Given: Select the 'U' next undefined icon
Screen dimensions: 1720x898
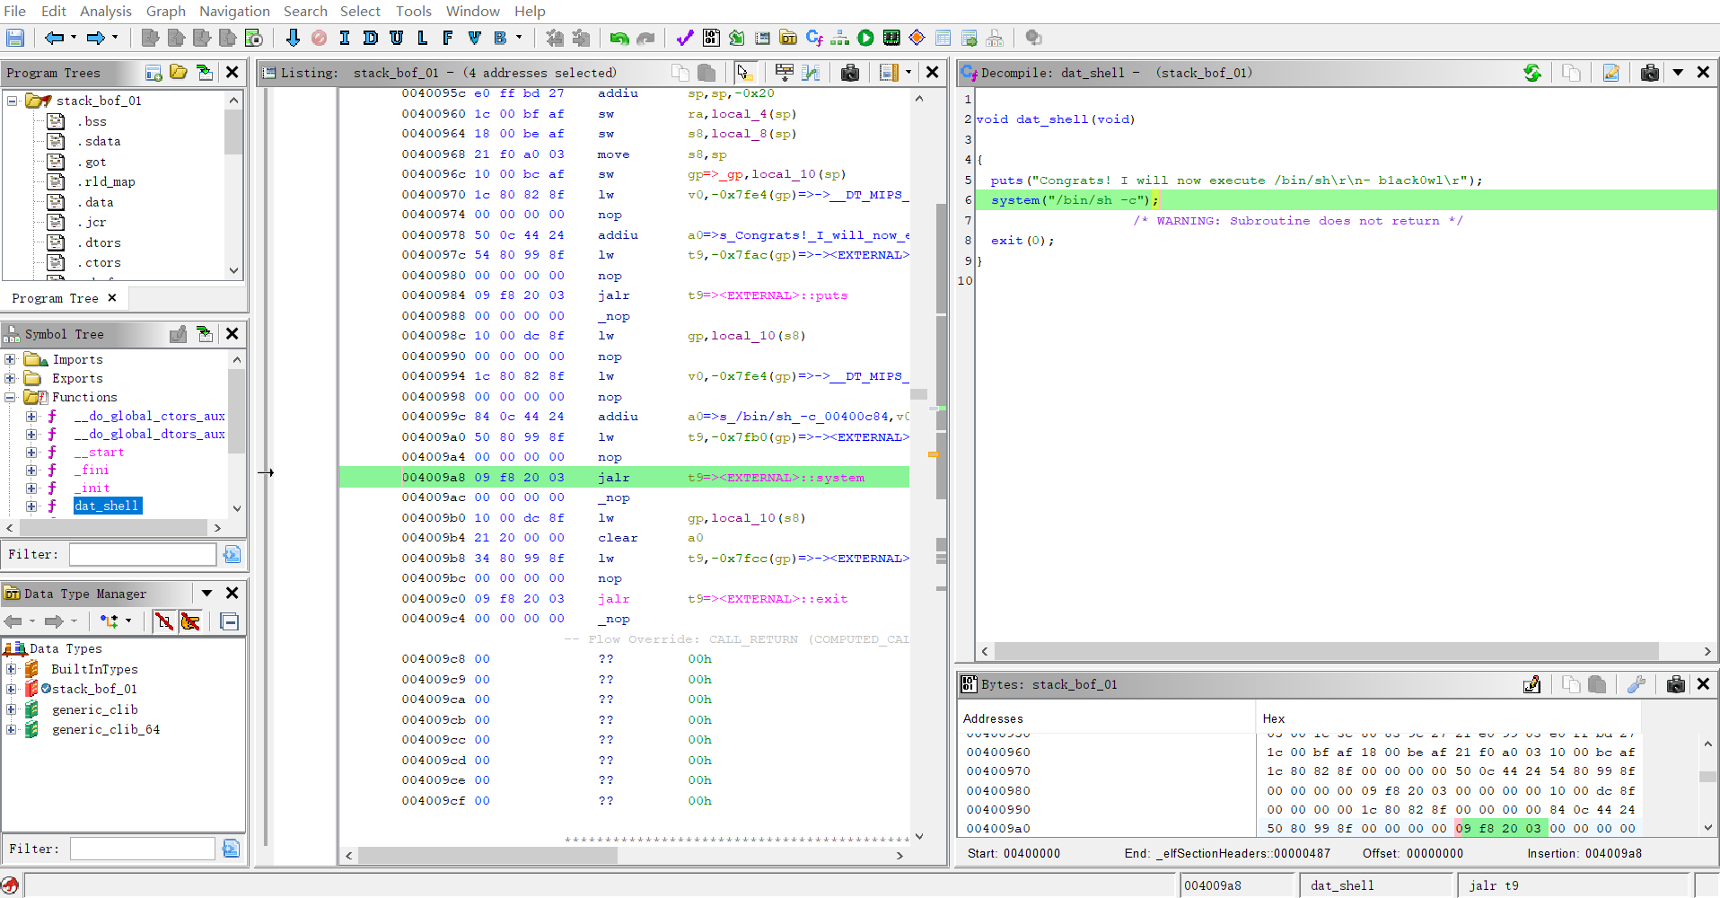Looking at the screenshot, I should (x=396, y=38).
